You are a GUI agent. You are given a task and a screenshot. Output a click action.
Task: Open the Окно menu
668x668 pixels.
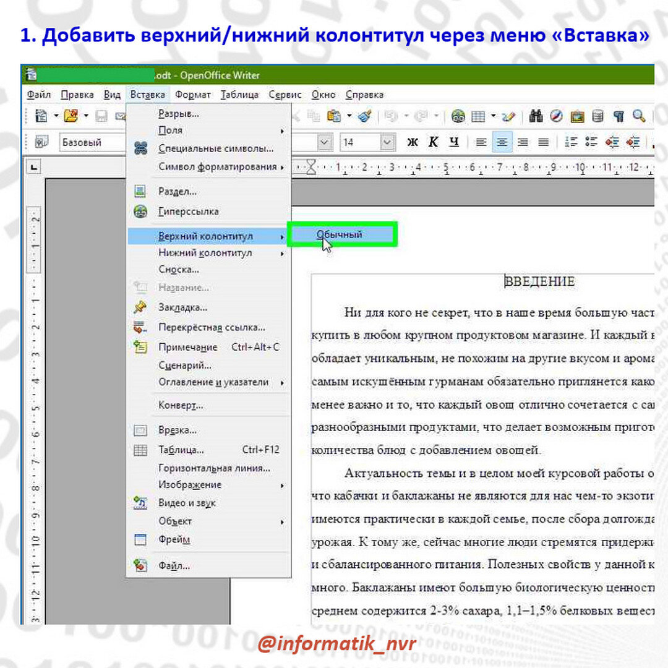pos(323,95)
